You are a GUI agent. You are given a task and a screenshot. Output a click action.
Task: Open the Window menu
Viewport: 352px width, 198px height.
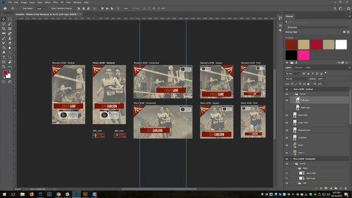pyautogui.click(x=77, y=2)
